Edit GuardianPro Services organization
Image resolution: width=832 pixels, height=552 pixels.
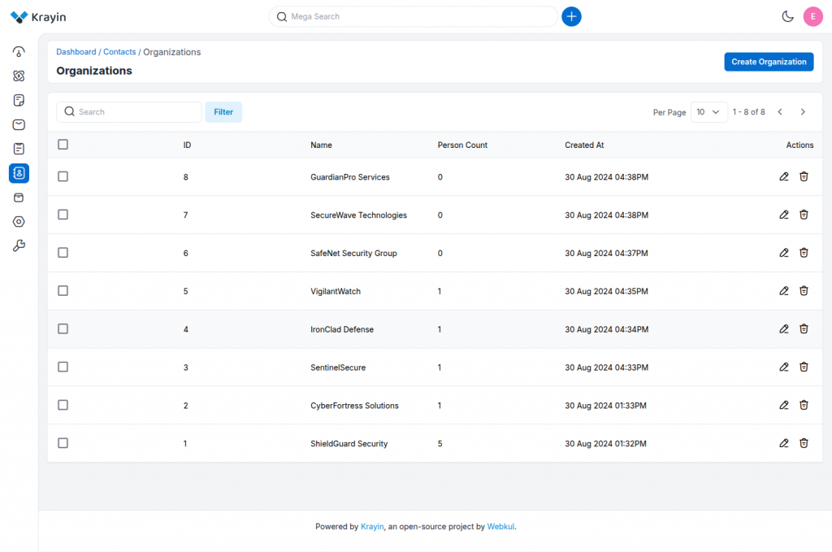click(x=784, y=176)
